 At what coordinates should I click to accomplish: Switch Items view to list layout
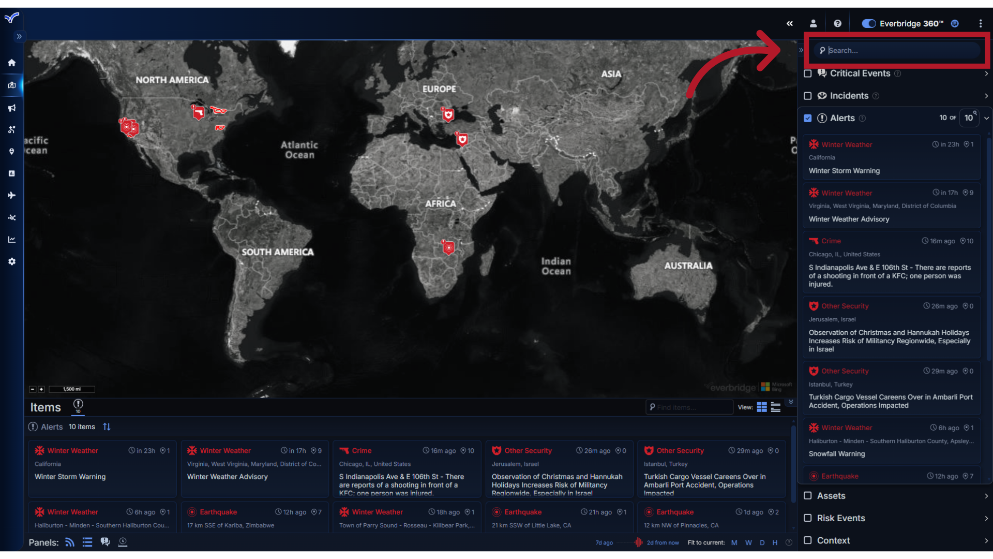click(x=775, y=407)
